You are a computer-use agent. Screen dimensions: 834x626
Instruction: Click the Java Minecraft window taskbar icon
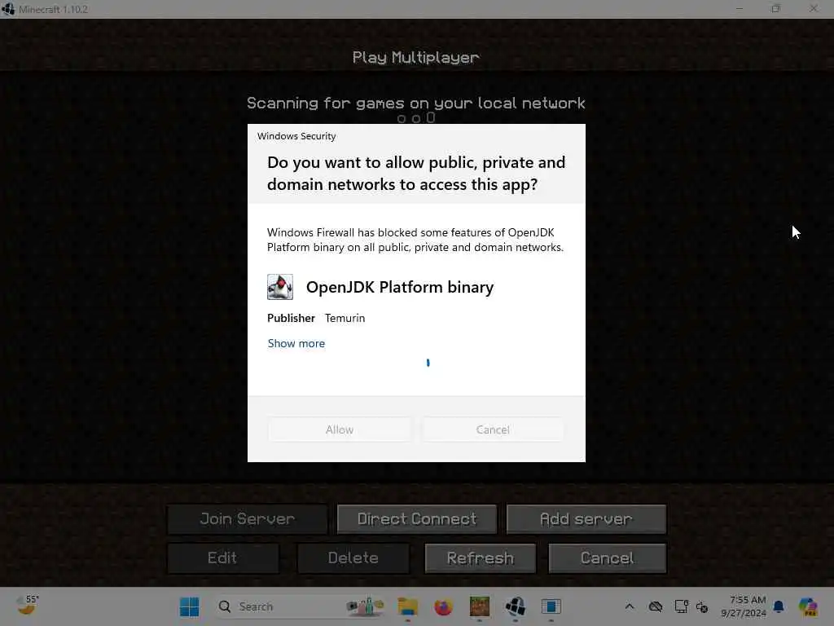[x=516, y=606]
